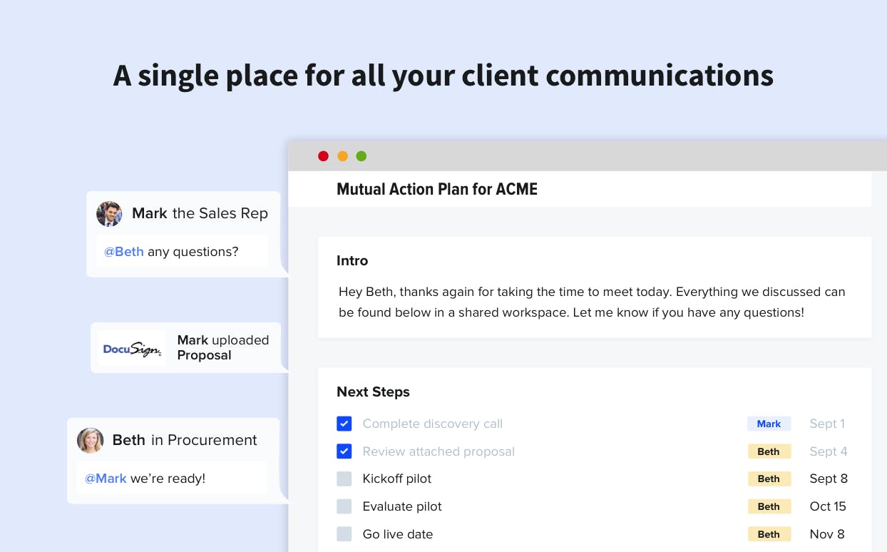887x552 pixels.
Task: Click the orange minimize window dot
Action: (x=342, y=156)
